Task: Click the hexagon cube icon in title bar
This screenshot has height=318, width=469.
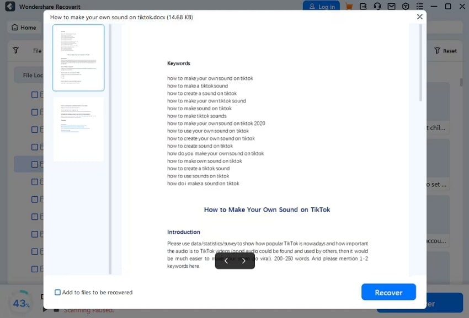Action: pyautogui.click(x=406, y=6)
